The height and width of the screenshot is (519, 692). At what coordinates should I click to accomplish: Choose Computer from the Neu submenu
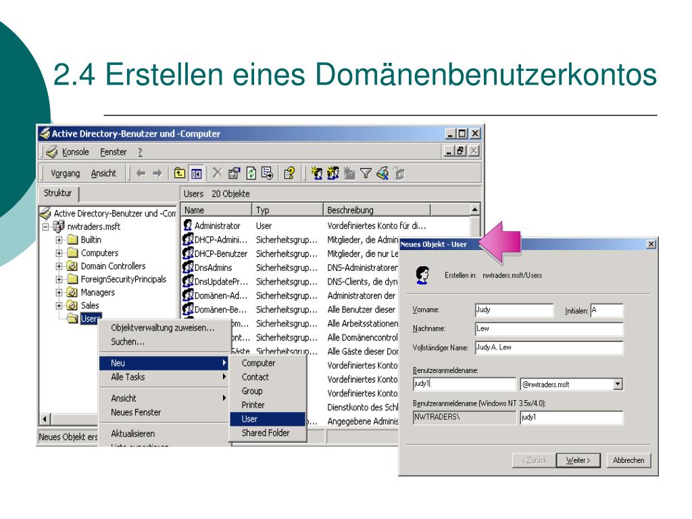point(268,363)
